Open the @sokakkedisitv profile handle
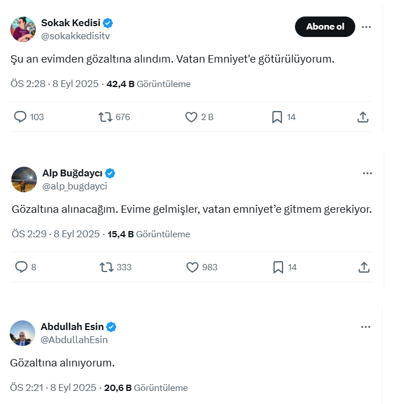The width and height of the screenshot is (399, 404). click(x=75, y=36)
